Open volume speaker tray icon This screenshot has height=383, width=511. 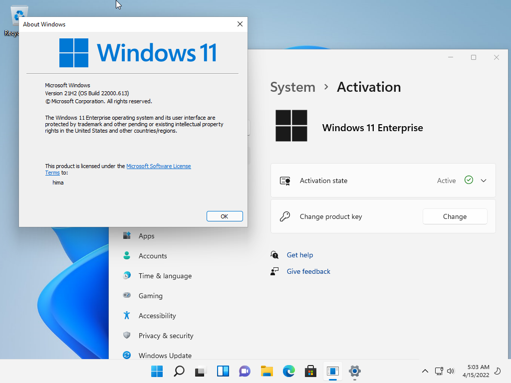451,371
